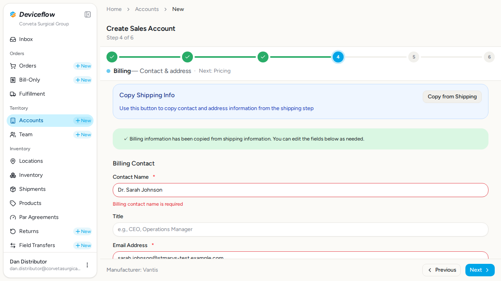Image resolution: width=501 pixels, height=281 pixels.
Task: Create new Return via New badge
Action: coord(83,231)
